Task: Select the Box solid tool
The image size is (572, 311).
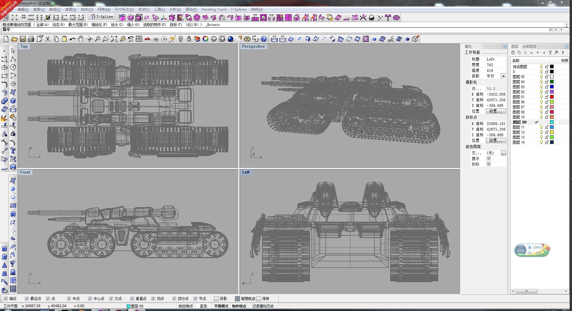Action: [13, 101]
